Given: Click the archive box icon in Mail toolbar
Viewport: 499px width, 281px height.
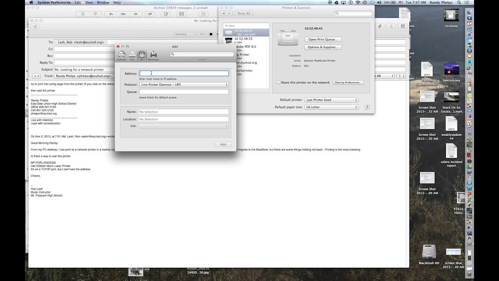Looking at the screenshot, I should point(203,14).
